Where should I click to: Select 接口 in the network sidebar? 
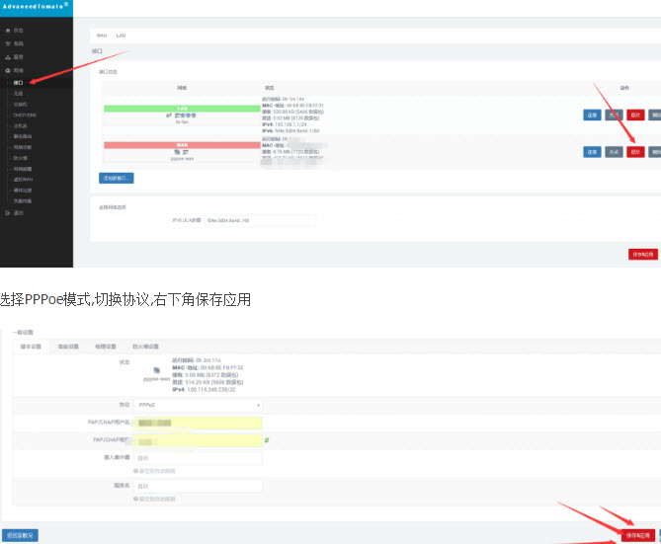[x=18, y=83]
